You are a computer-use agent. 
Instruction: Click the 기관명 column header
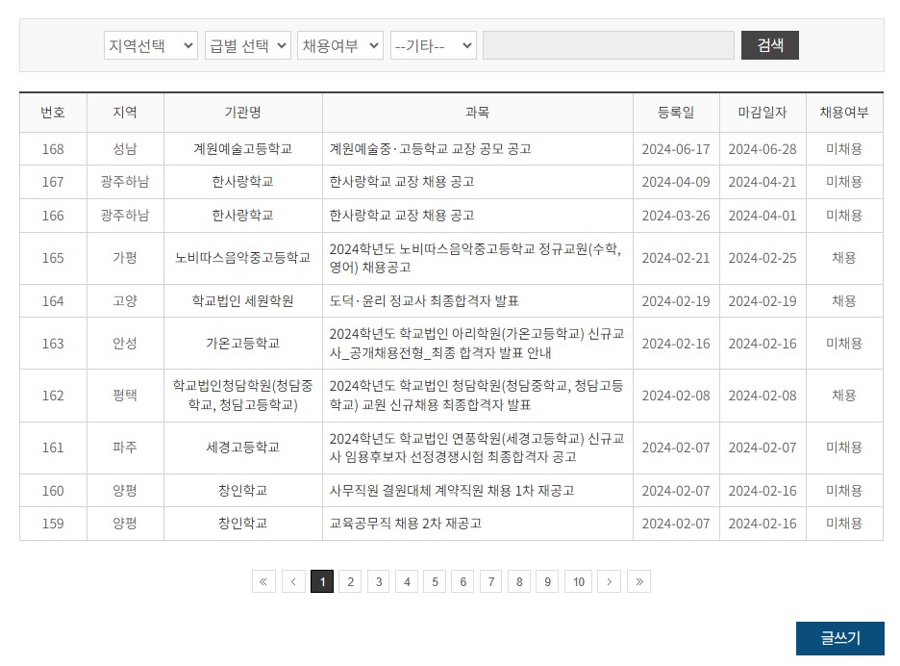[x=243, y=112]
